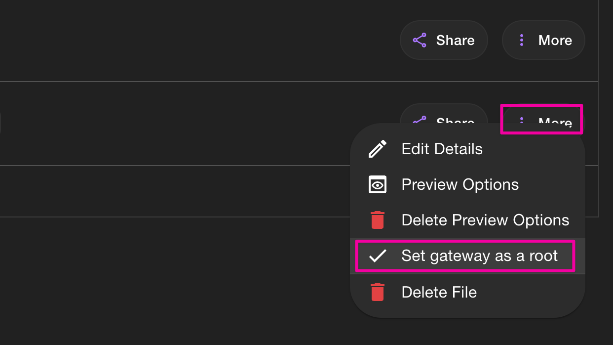Click the share icon in second row
The height and width of the screenshot is (345, 613).
pos(420,119)
